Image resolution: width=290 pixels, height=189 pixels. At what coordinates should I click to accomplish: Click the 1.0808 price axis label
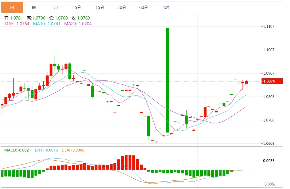[269, 97]
